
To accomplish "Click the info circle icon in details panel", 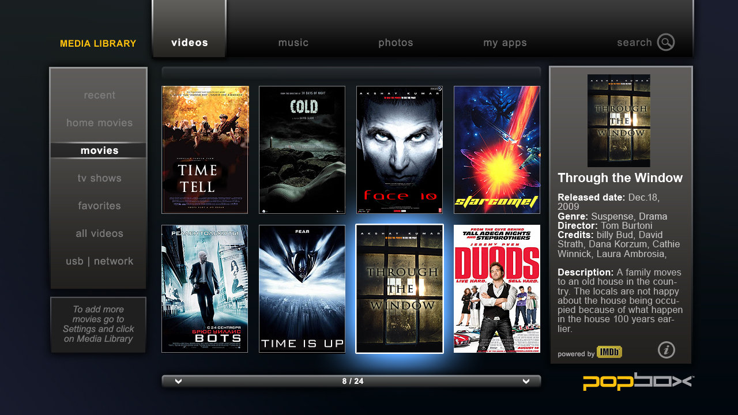I will tap(666, 350).
